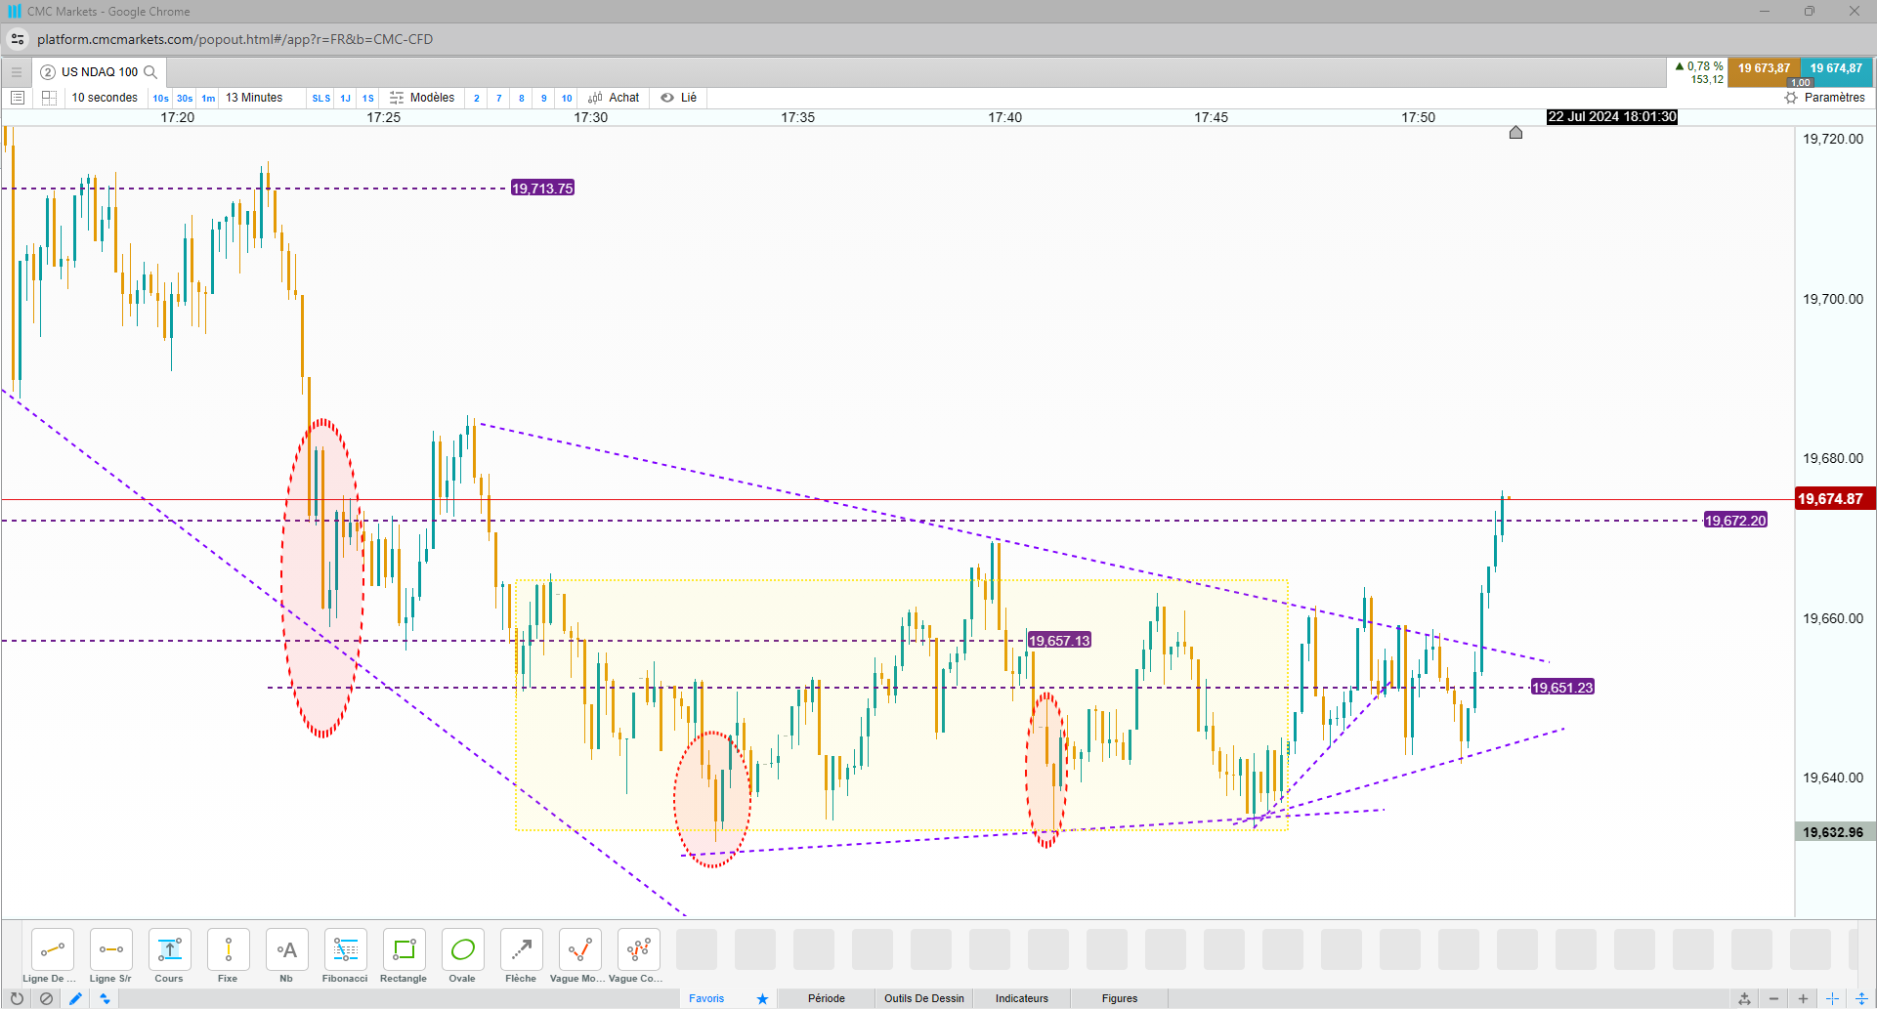This screenshot has width=1877, height=1009.
Task: Open Paramètres chart settings
Action: (x=1824, y=98)
